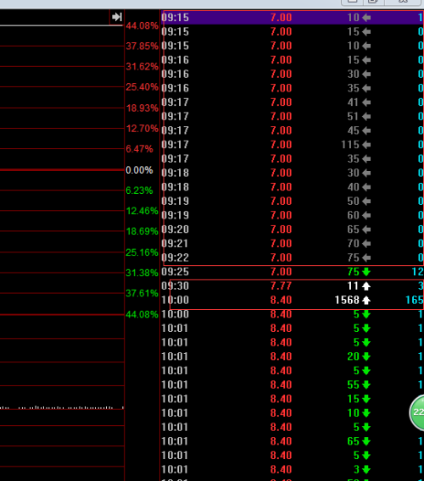Click the 09:21 timestamp in tick list
This screenshot has width=424, height=481.
175,244
